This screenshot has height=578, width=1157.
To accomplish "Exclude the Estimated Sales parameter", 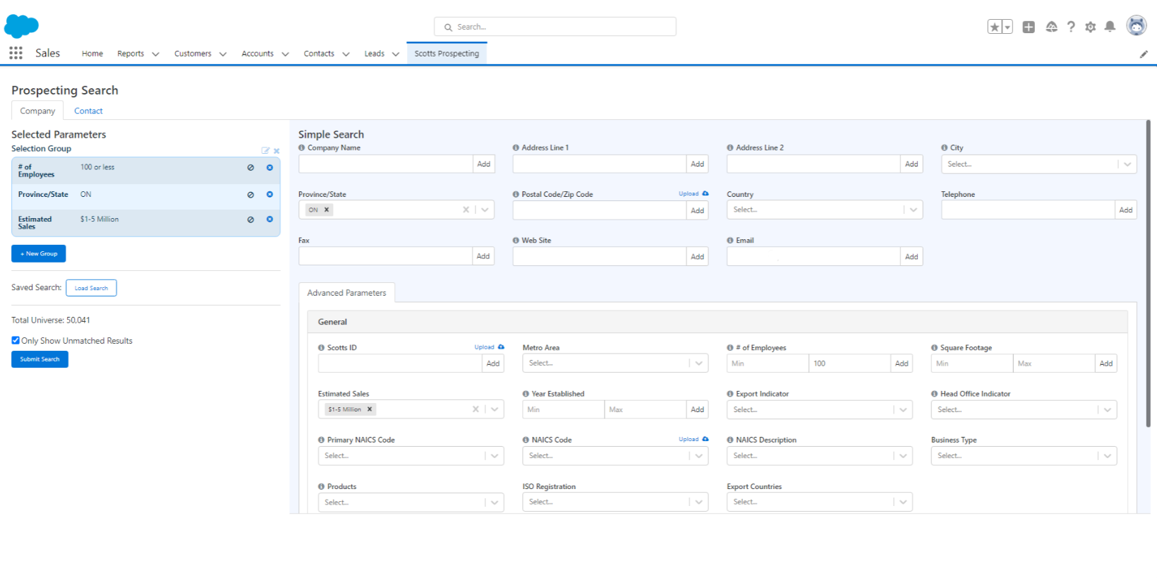I will tap(250, 219).
